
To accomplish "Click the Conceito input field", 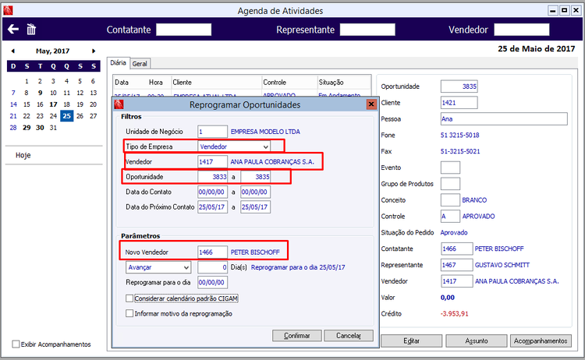I will 450,200.
